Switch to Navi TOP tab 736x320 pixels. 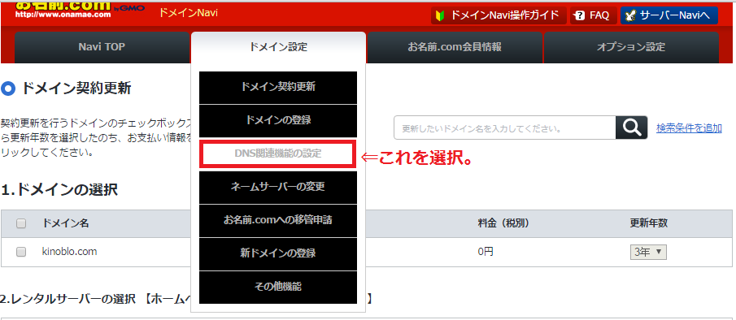(x=102, y=47)
